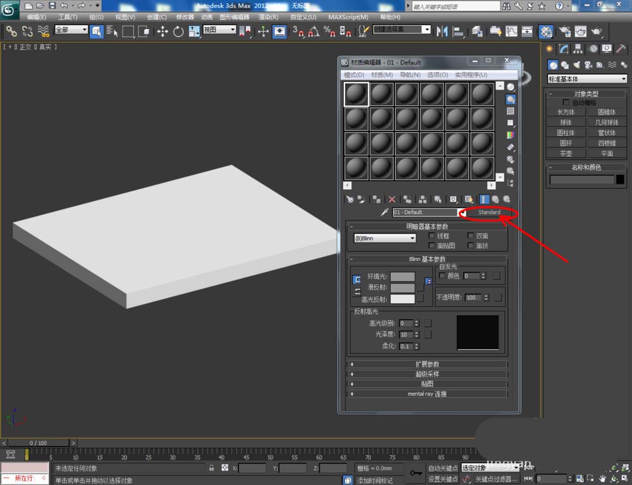The width and height of the screenshot is (632, 485).
Task: Click the red X reset material icon
Action: point(392,199)
